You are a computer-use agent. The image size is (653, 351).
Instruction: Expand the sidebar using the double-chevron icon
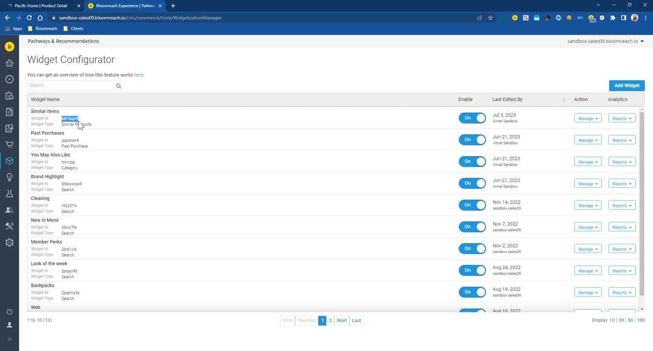click(x=9, y=339)
